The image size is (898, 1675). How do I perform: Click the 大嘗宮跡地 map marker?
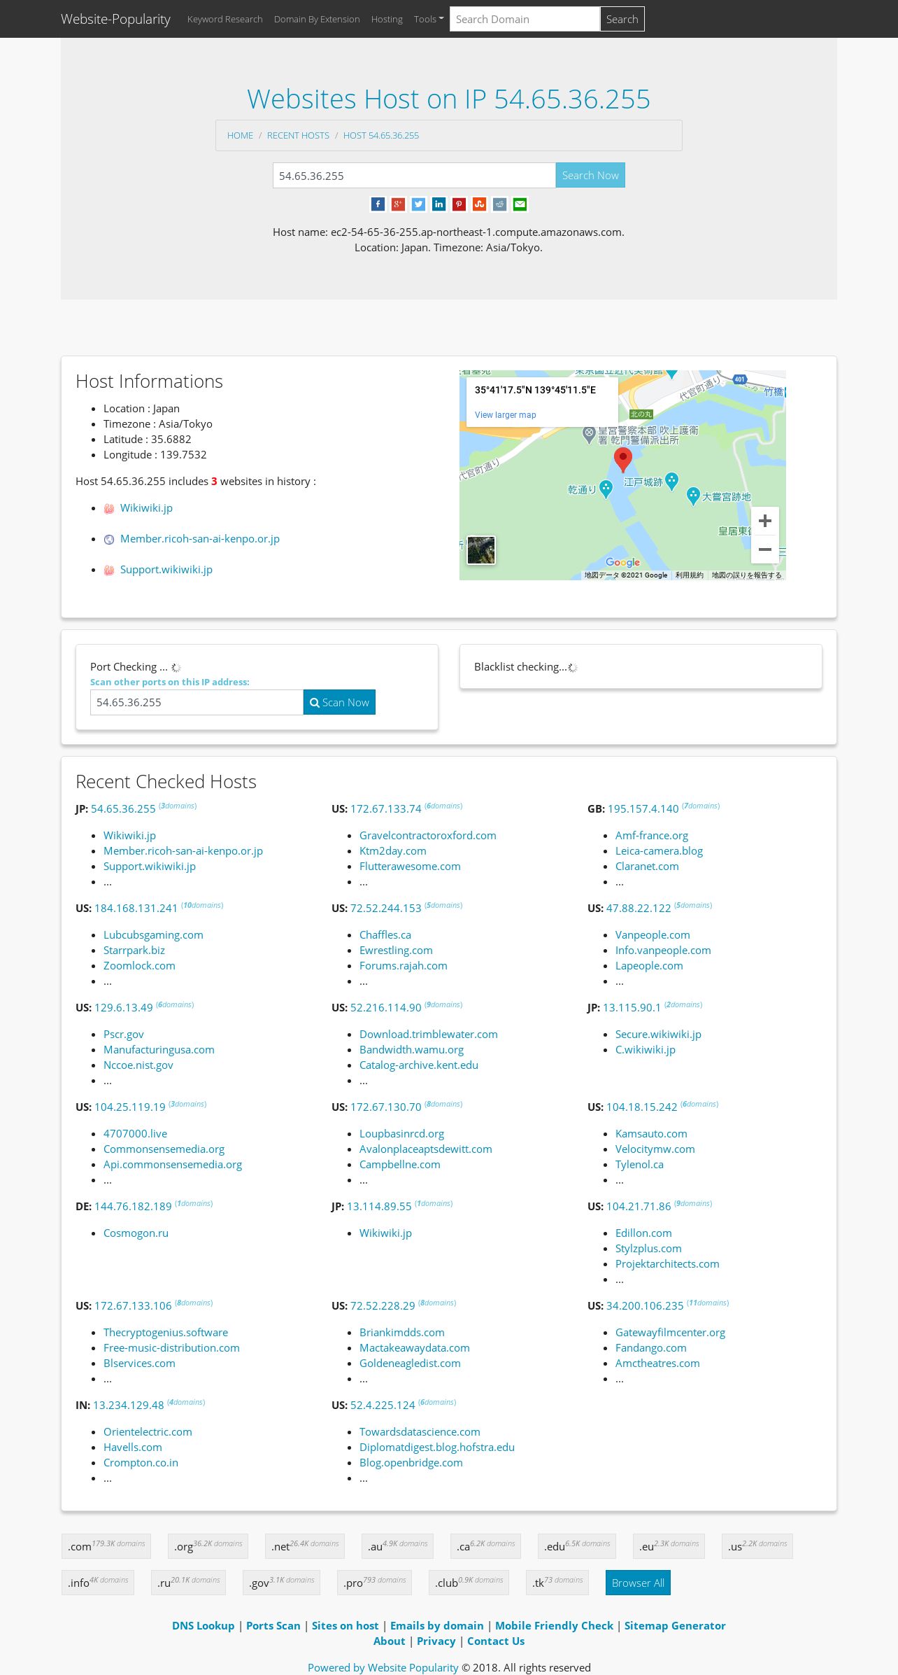tap(693, 496)
